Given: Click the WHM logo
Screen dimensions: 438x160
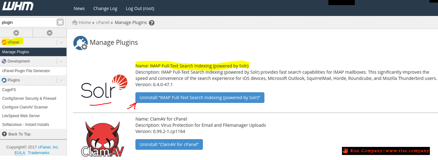Looking at the screenshot, I should click(18, 6).
